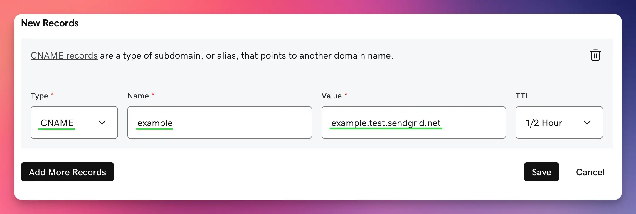
Task: Remove the CNAME record using the delete icon
Action: (595, 55)
